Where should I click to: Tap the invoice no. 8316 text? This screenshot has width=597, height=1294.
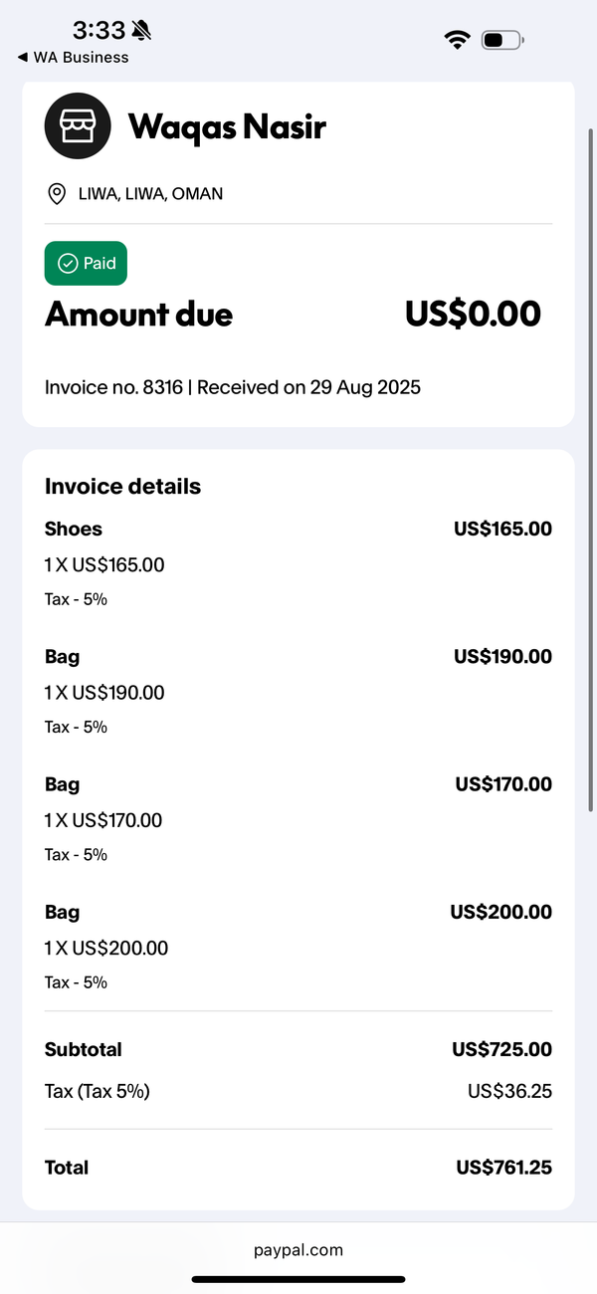coord(113,387)
